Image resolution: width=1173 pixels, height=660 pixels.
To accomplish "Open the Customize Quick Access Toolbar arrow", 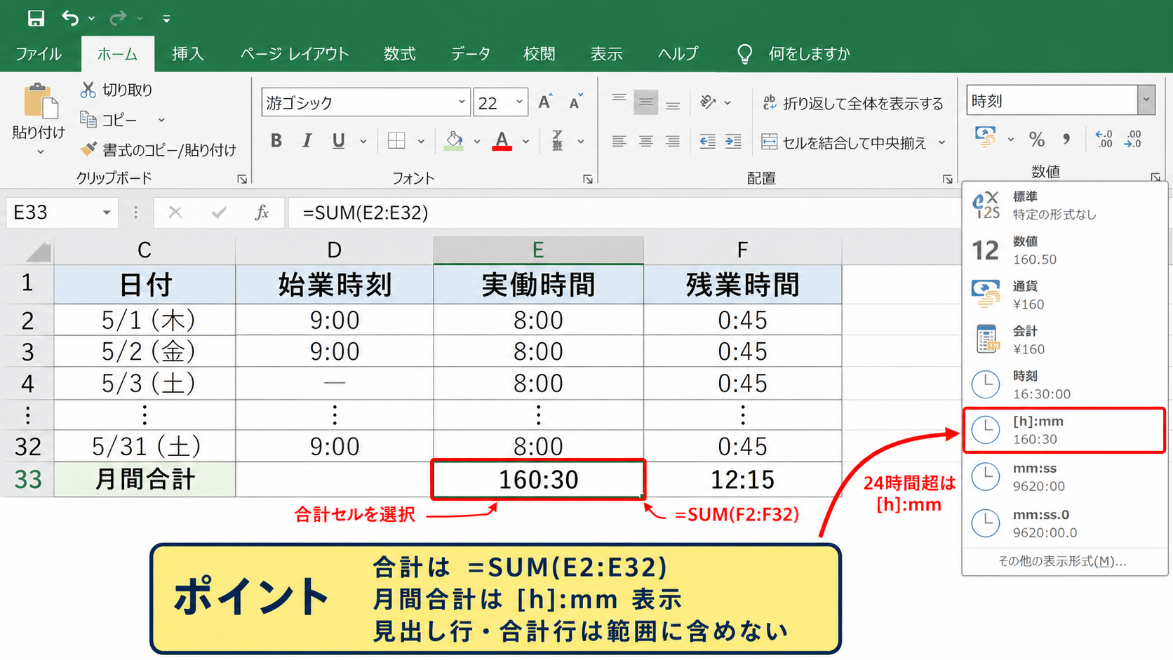I will (166, 19).
